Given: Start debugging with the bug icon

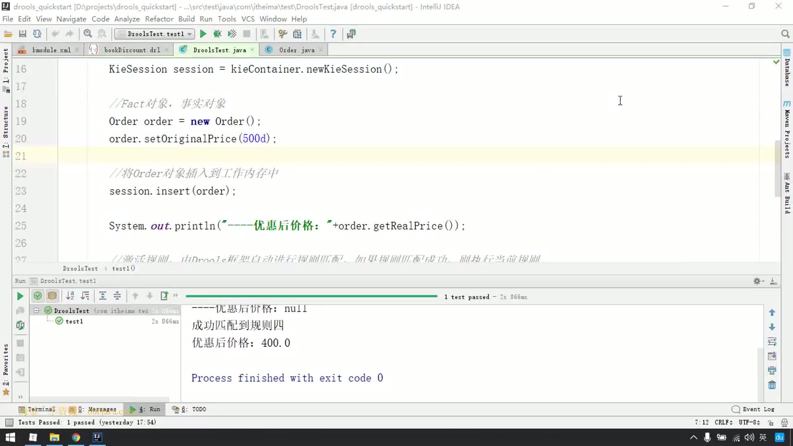Looking at the screenshot, I should coord(217,34).
